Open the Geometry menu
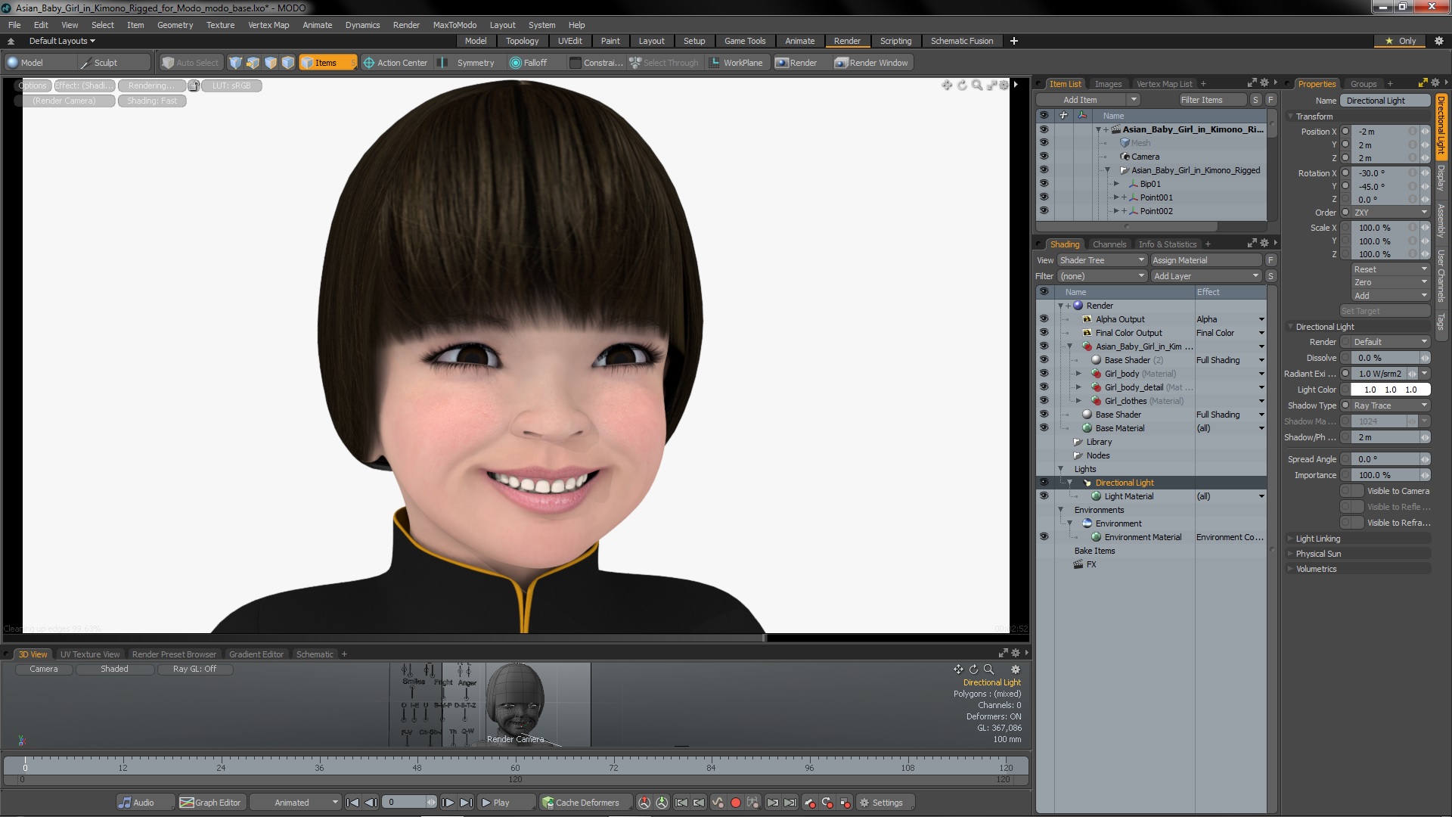Image resolution: width=1452 pixels, height=817 pixels. click(175, 25)
